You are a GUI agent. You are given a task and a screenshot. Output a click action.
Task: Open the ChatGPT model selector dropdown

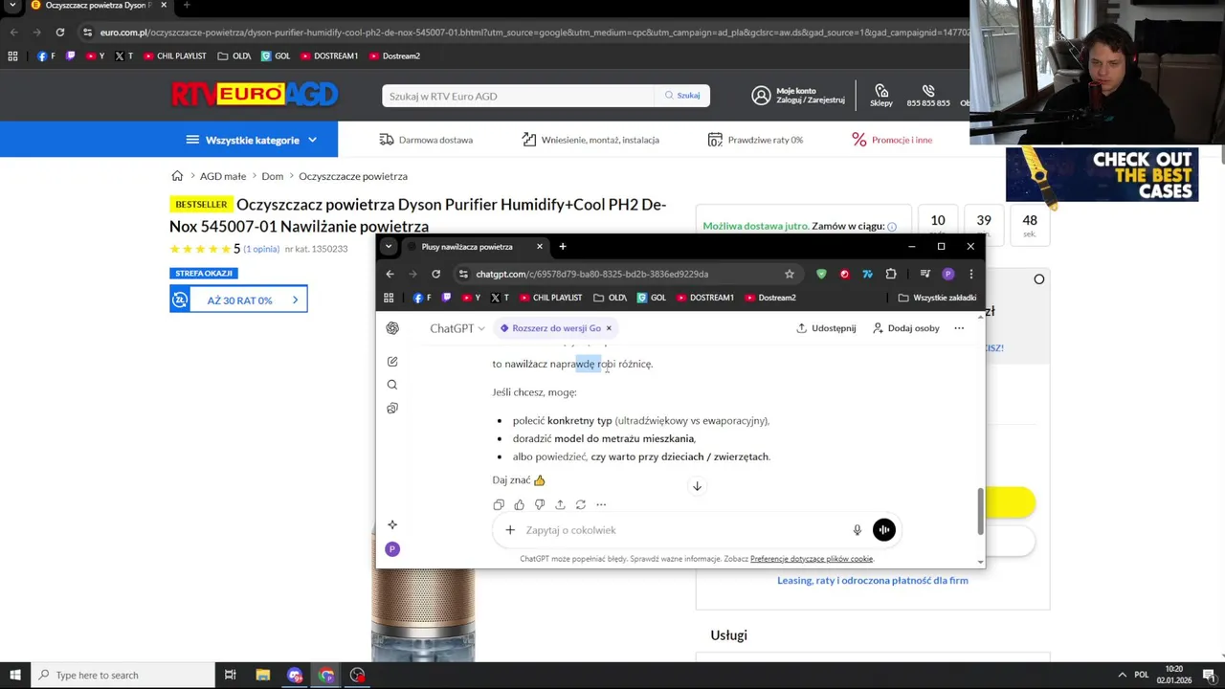click(457, 328)
